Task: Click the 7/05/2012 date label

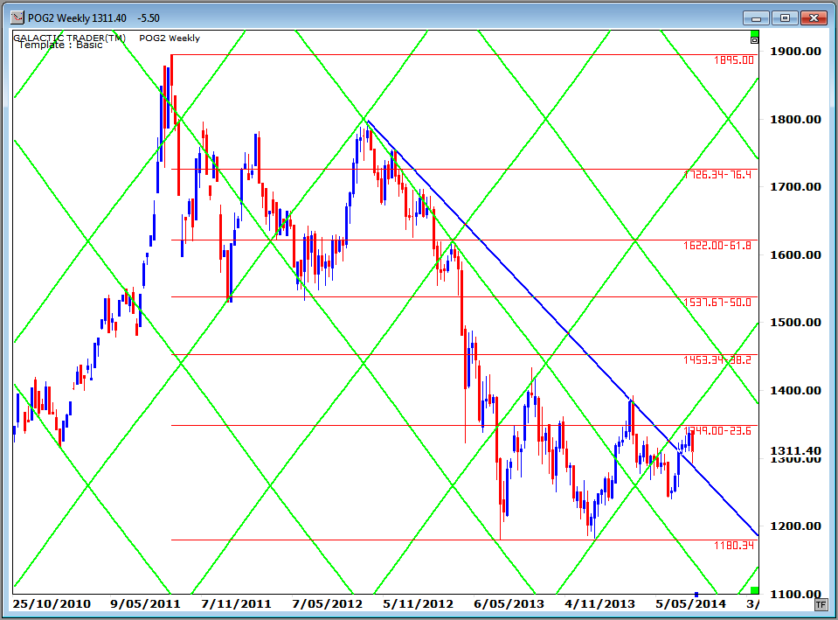Action: click(x=327, y=604)
